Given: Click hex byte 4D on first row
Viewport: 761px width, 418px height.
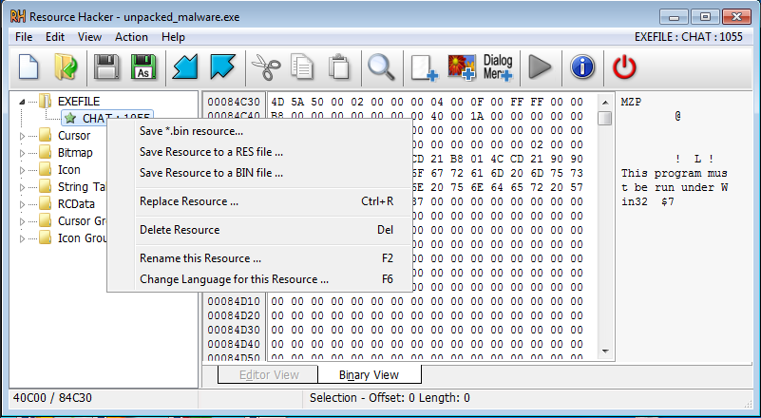Looking at the screenshot, I should (277, 102).
